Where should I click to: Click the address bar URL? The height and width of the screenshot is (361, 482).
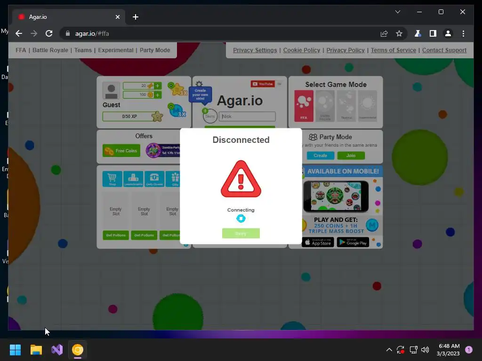coord(92,33)
